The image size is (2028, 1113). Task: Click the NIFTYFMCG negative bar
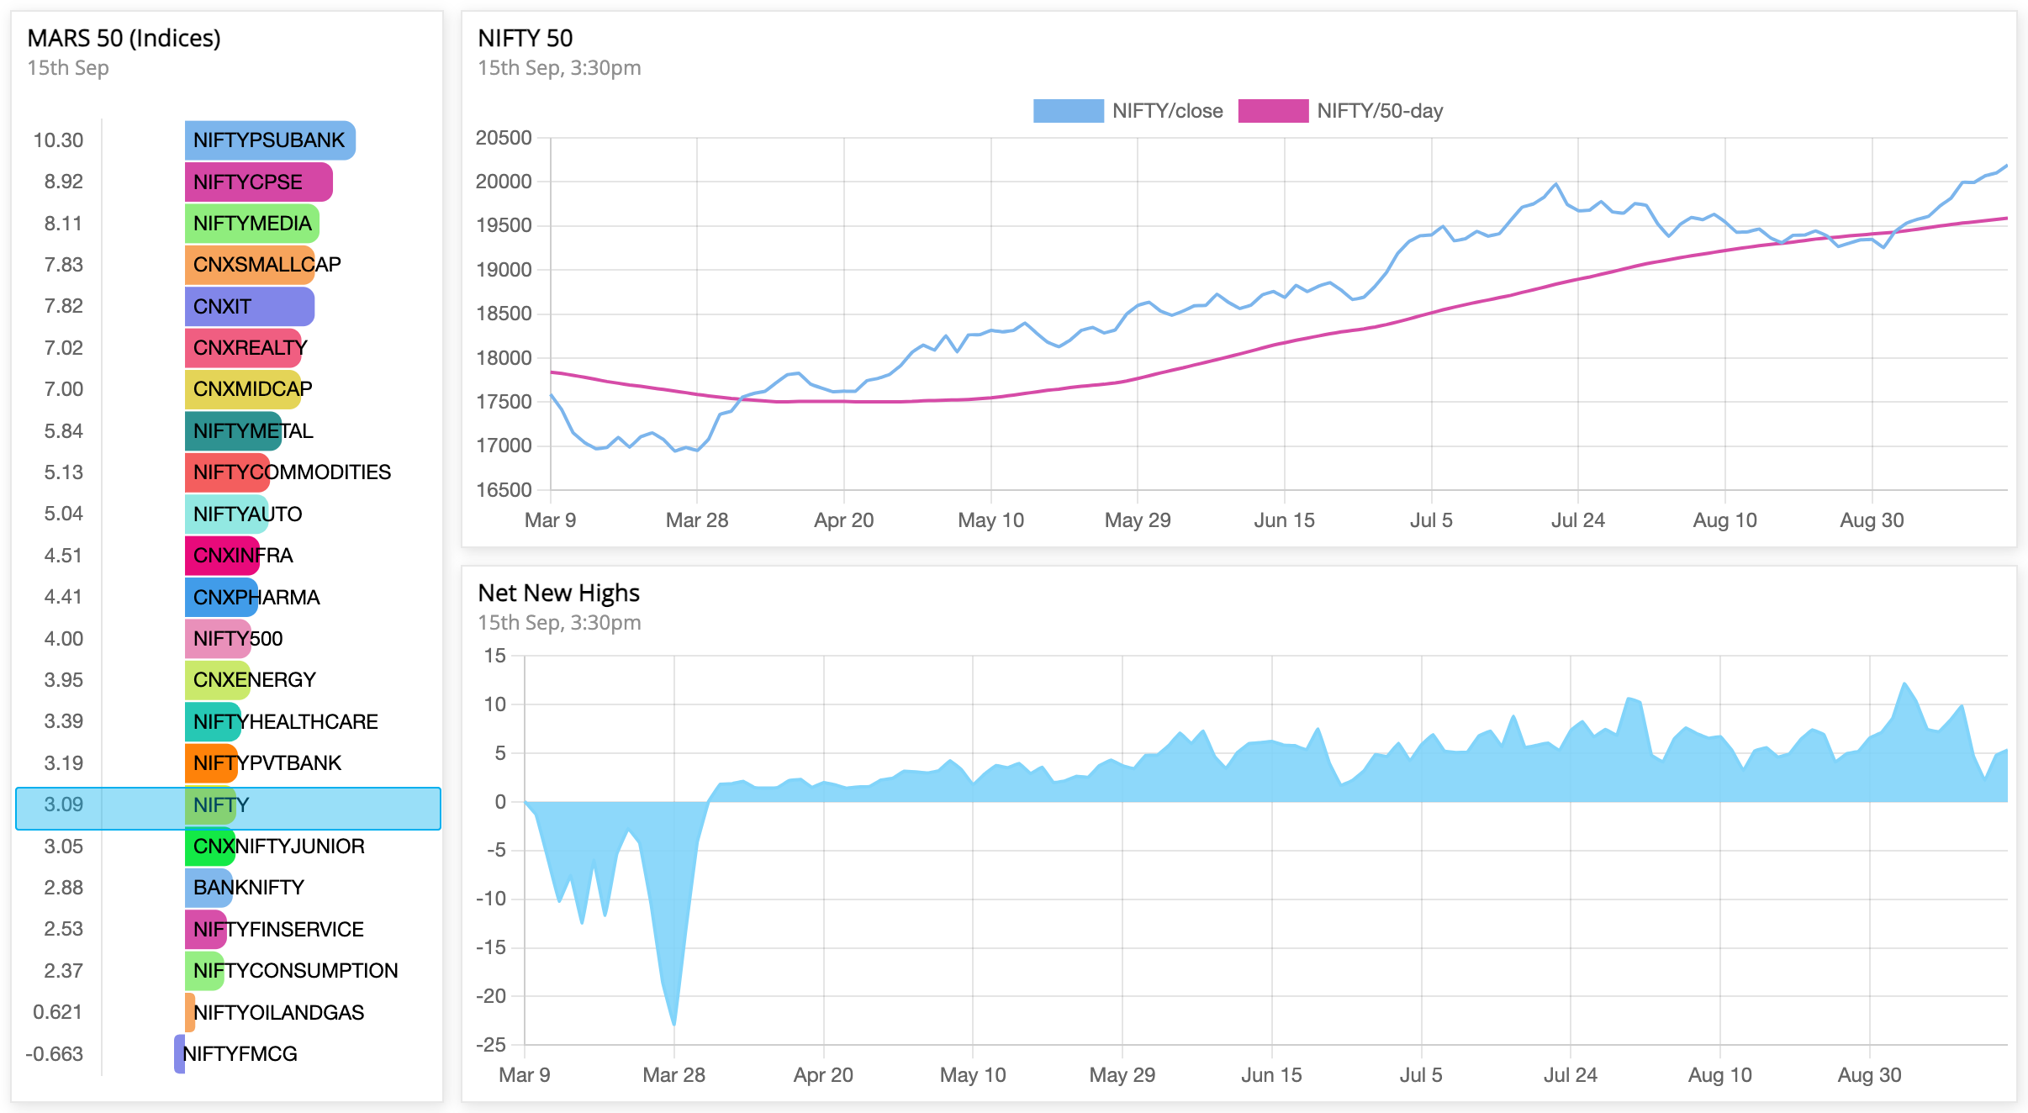click(x=179, y=1054)
